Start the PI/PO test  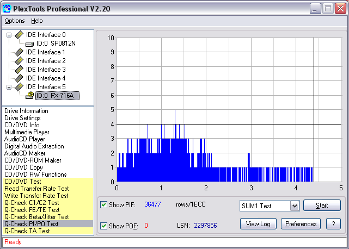322,206
